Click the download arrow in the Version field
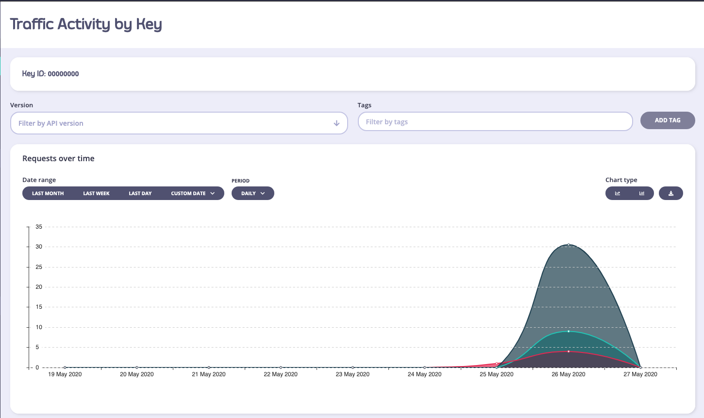 pyautogui.click(x=336, y=123)
